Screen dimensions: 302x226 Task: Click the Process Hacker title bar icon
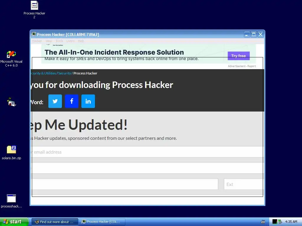(34, 34)
